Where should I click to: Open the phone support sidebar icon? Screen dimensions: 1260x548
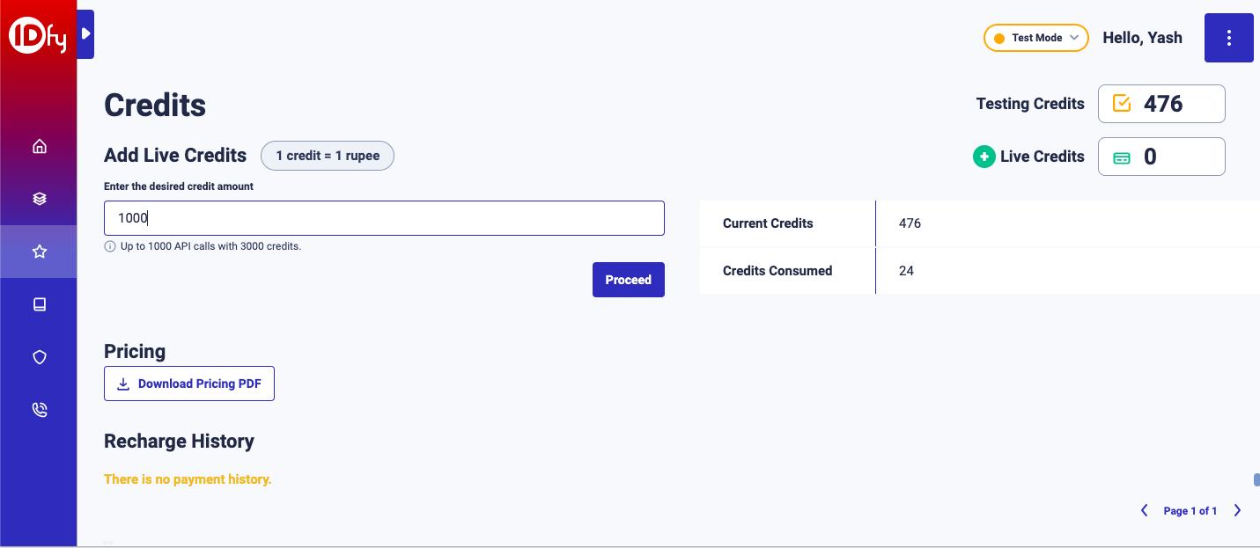(x=39, y=410)
